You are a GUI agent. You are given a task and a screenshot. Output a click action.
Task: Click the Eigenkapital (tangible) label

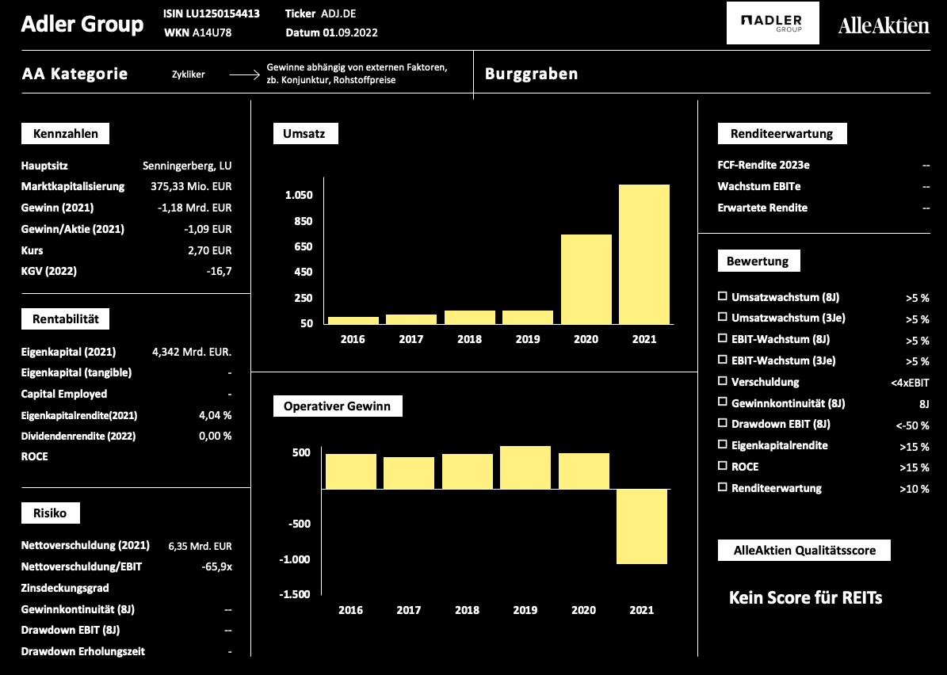click(x=76, y=372)
